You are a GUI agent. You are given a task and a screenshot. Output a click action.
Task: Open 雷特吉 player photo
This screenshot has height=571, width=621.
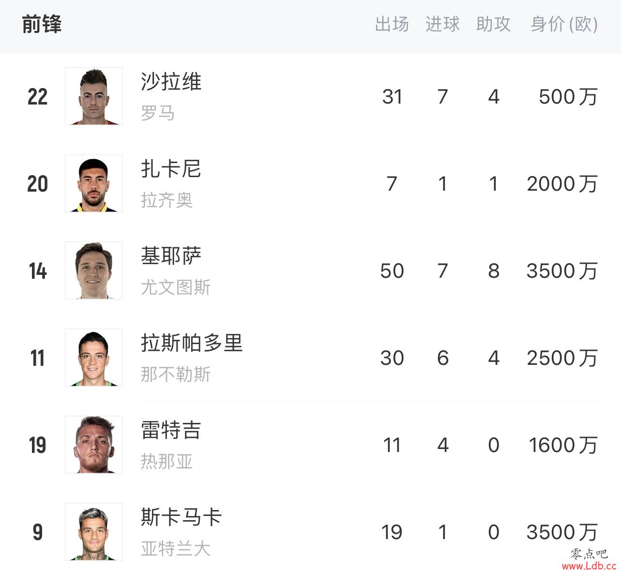tap(94, 445)
